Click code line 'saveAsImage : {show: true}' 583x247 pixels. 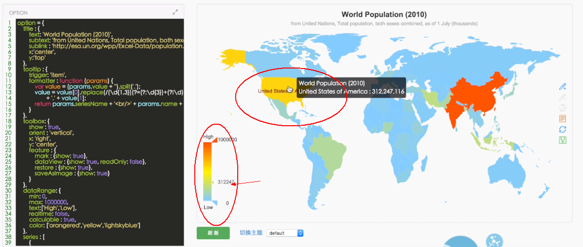(x=72, y=174)
